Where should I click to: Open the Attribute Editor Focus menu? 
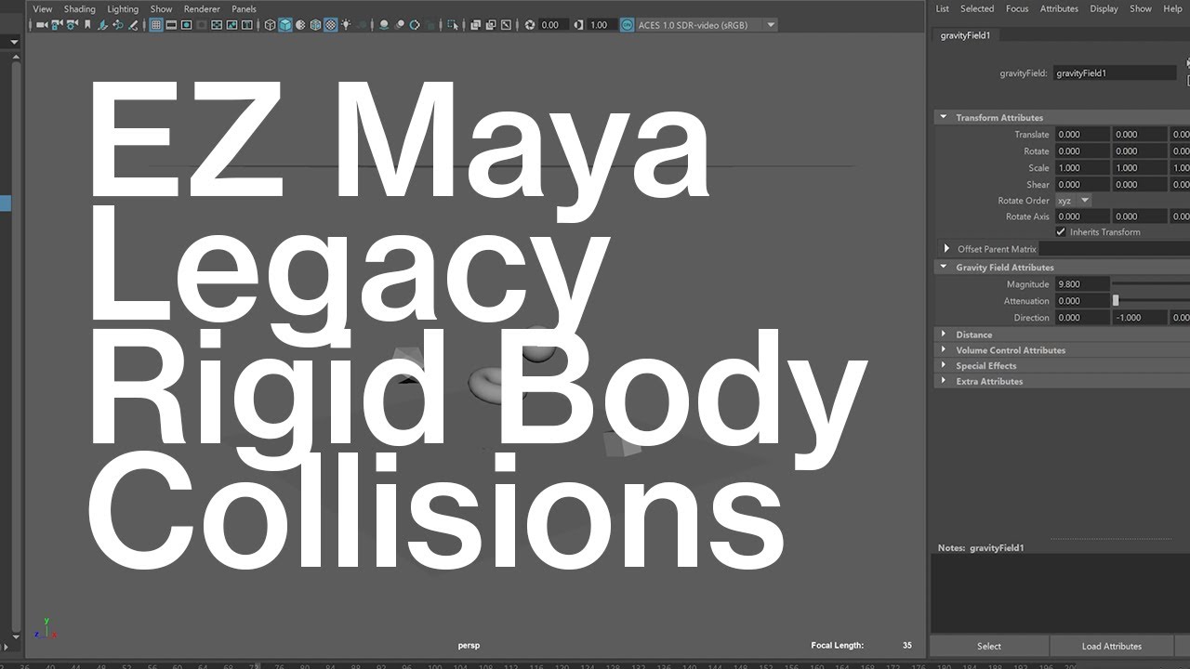click(x=1017, y=8)
